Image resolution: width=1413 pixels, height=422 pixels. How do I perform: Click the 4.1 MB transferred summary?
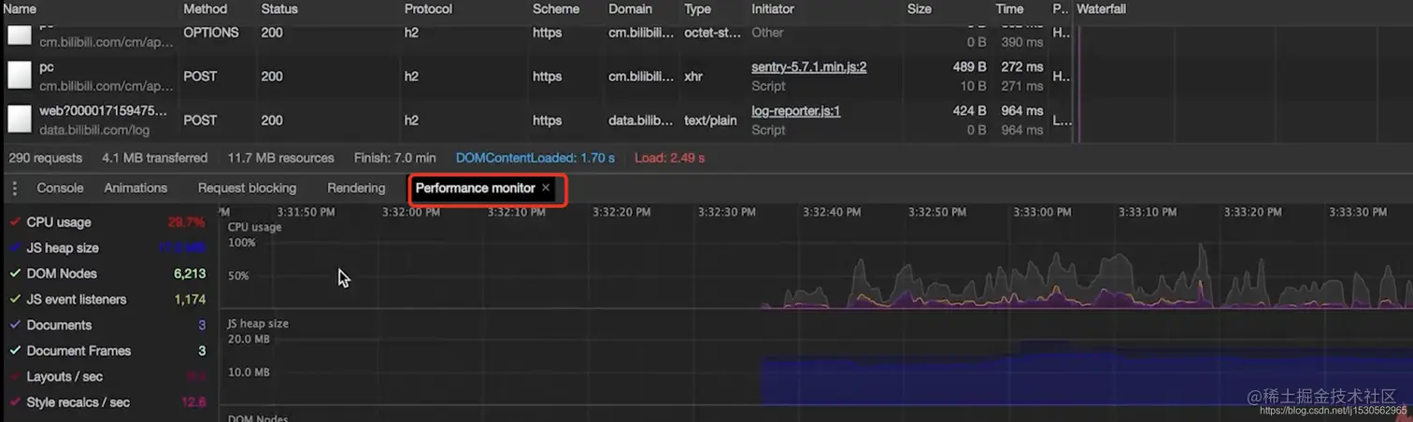click(155, 158)
